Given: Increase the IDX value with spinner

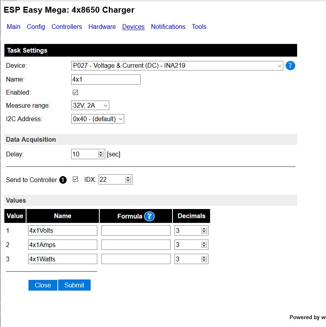Looking at the screenshot, I should point(128,177).
